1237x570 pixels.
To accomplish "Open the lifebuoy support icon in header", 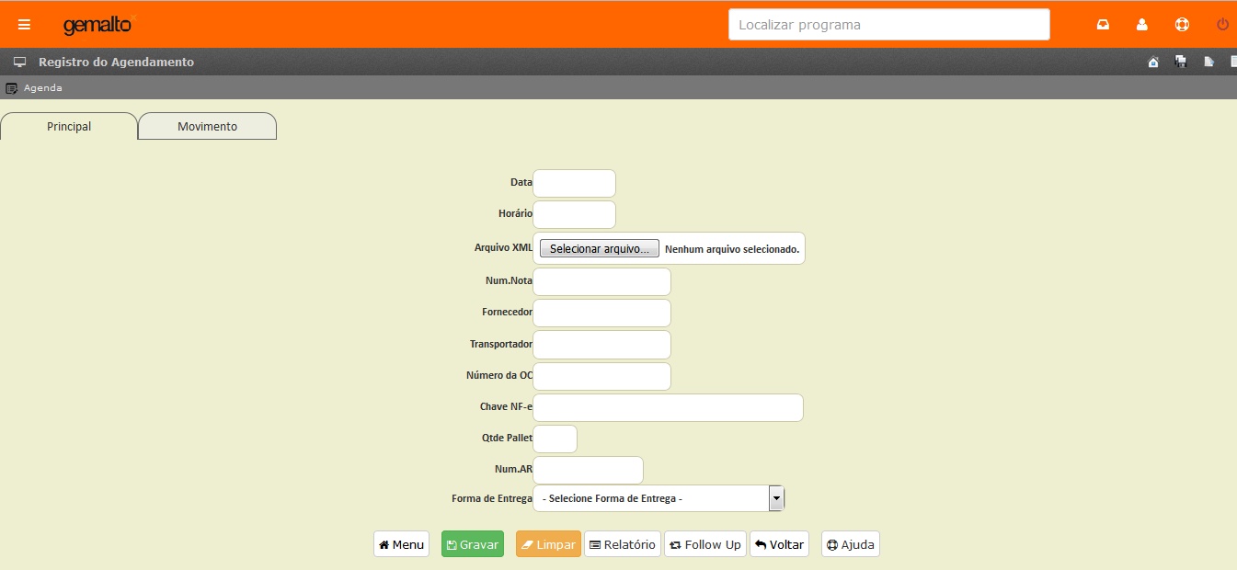I will coord(1182,25).
